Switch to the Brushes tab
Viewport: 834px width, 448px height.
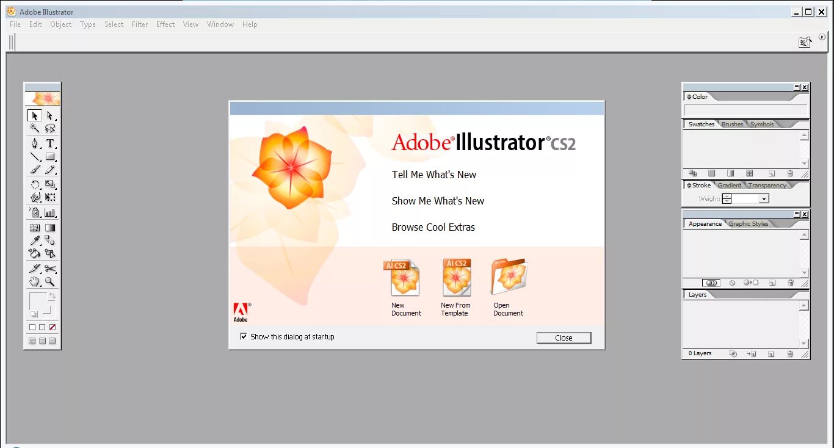[x=732, y=125]
